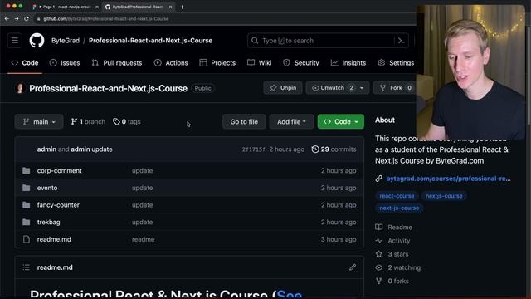Screen dimensions: 531x299
Task: Open the corp-comment folder name
Action: tap(59, 170)
